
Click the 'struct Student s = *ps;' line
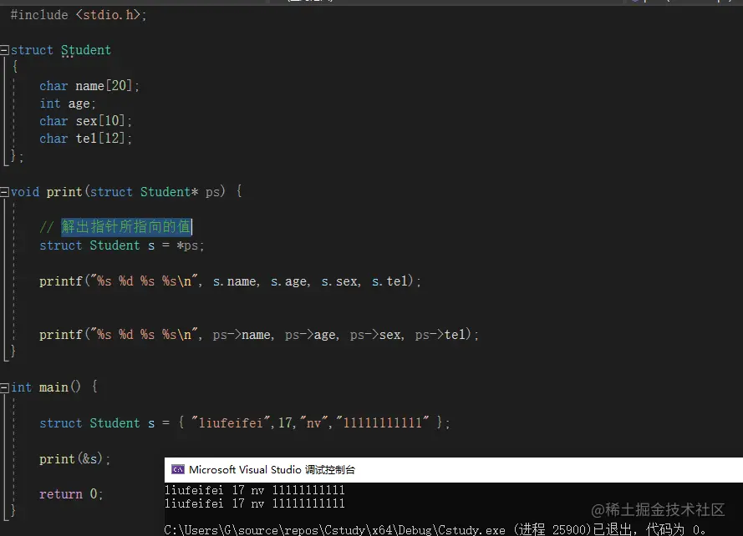122,245
